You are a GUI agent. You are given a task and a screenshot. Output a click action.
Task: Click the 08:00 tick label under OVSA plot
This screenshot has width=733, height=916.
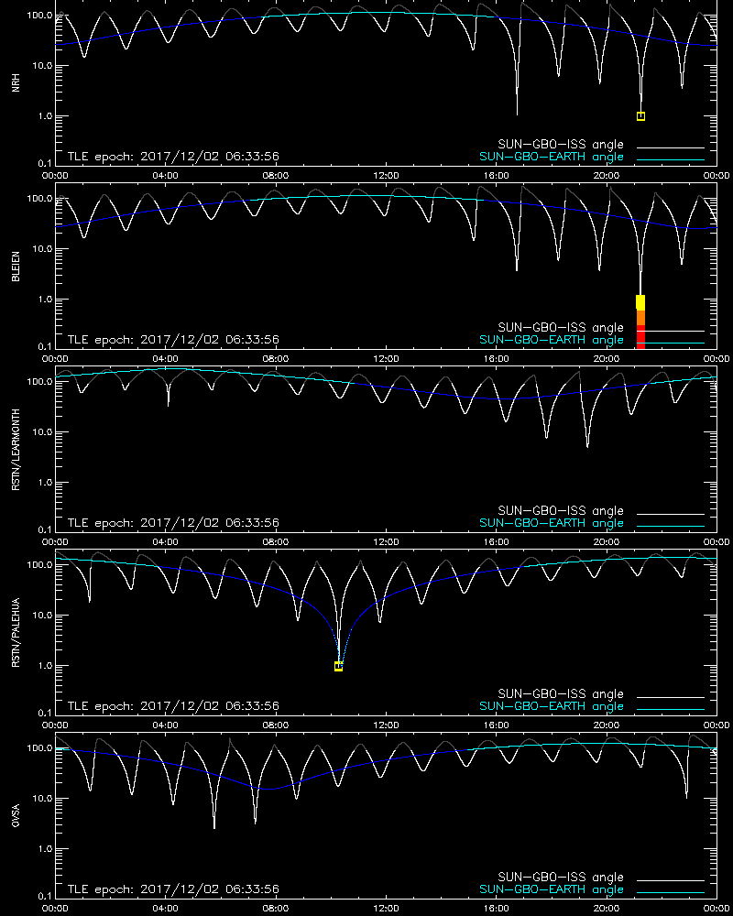point(275,909)
